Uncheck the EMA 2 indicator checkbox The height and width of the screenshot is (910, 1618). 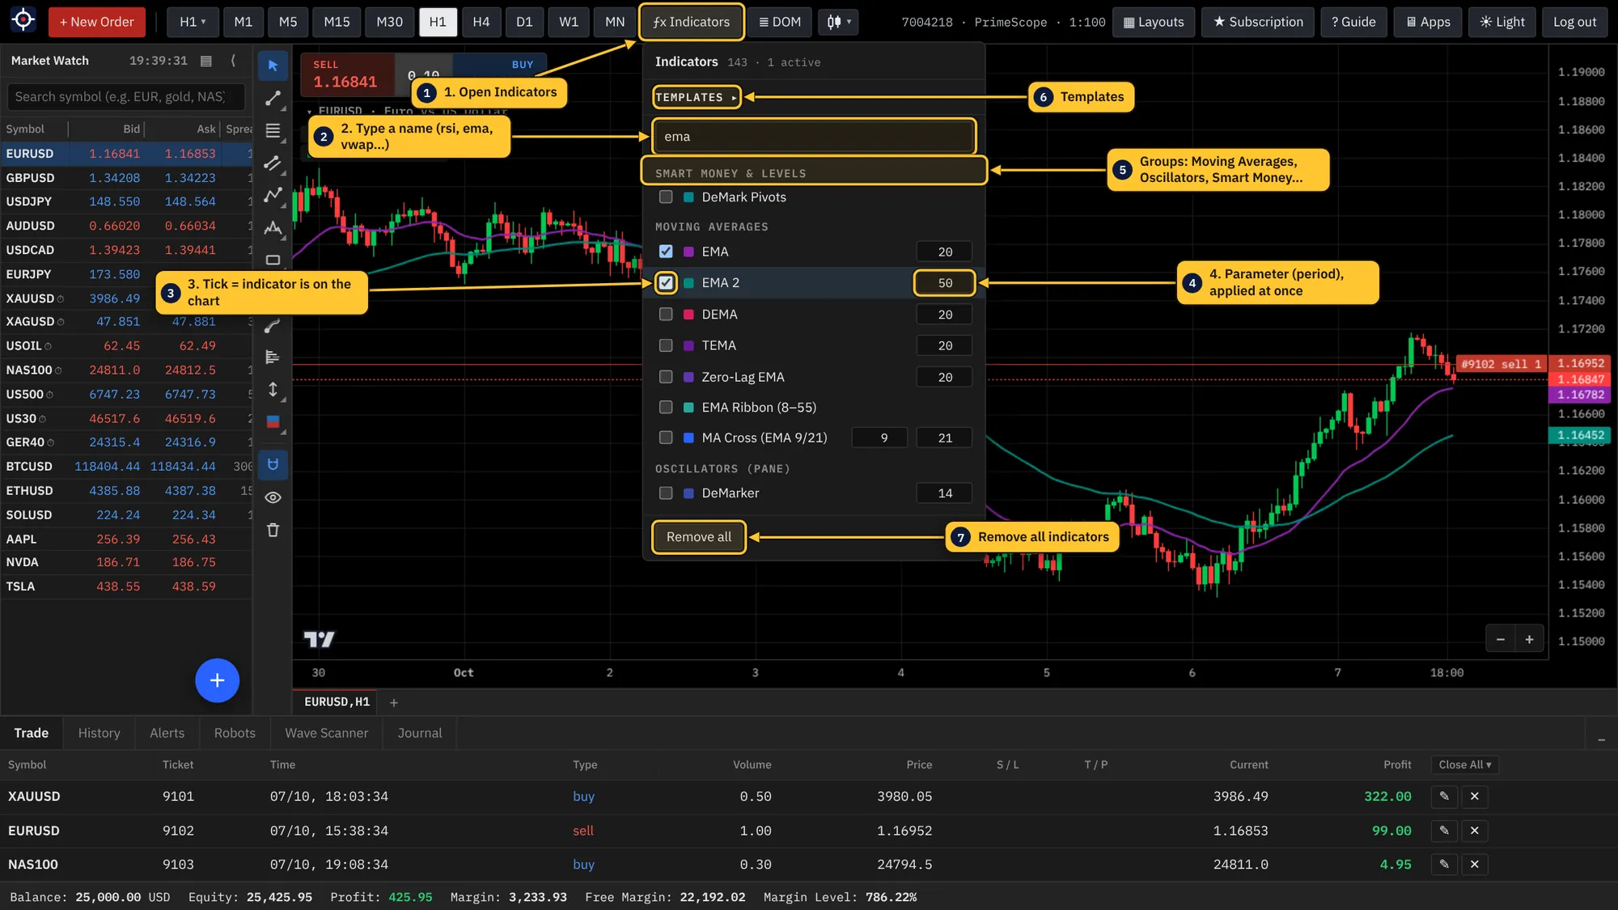point(666,283)
